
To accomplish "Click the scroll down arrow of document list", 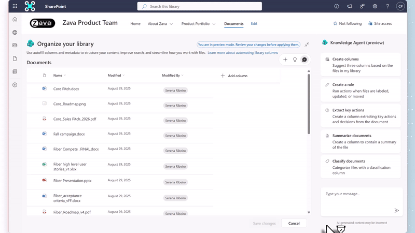I will tap(309, 212).
